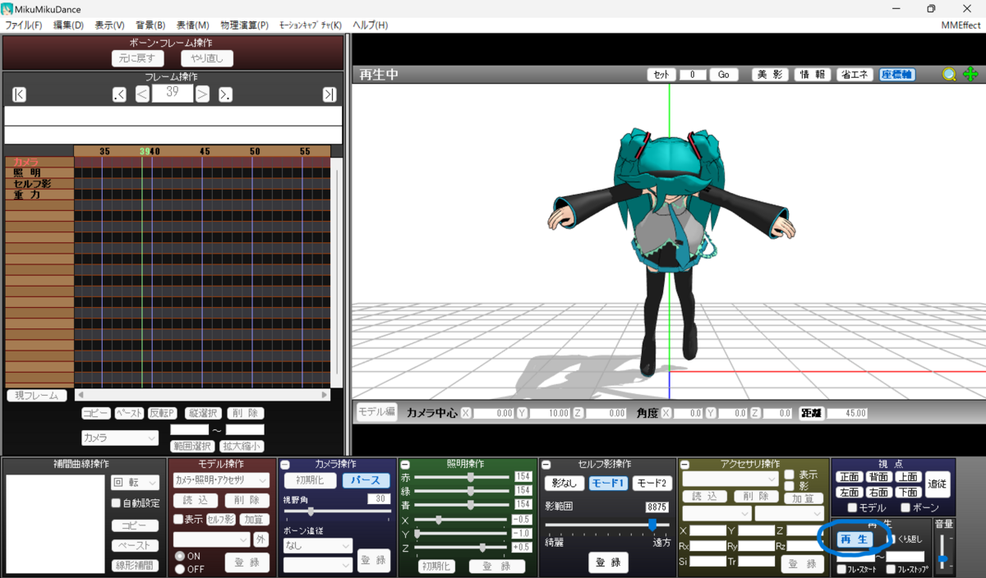Image resolution: width=986 pixels, height=578 pixels.
Task: Collapse the 照明操作 lighting panel
Action: (405, 465)
